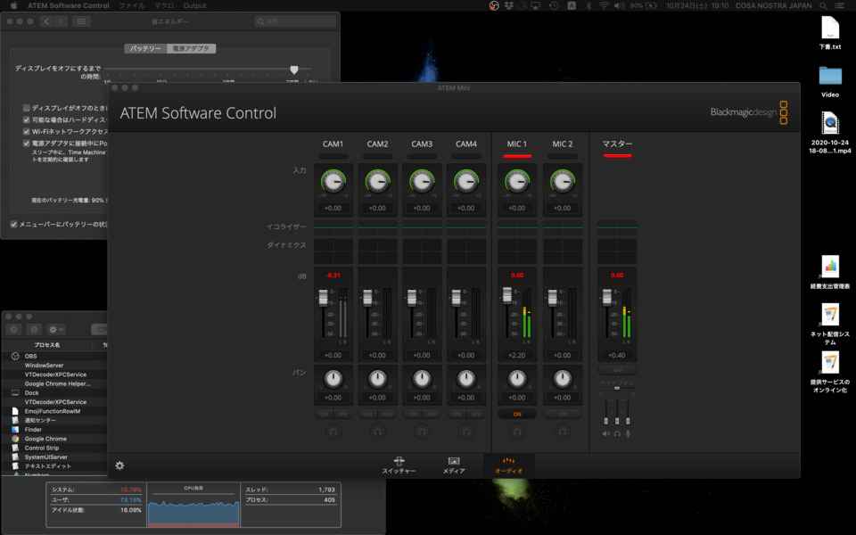Image resolution: width=856 pixels, height=535 pixels.
Task: Open ATEM settings gear icon
Action: coord(119,465)
